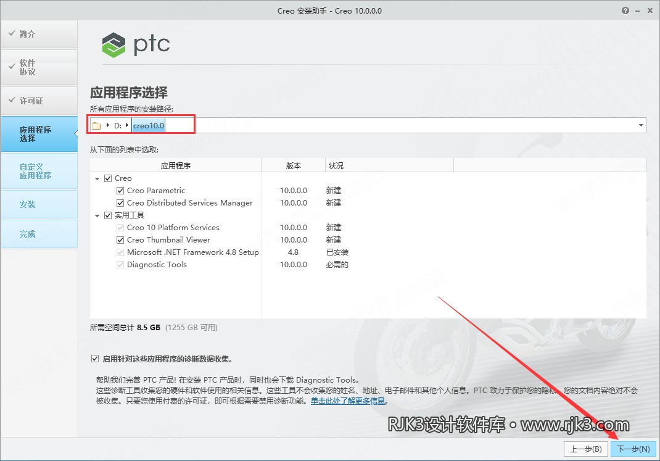
Task: Click the 下一步(N) button
Action: tap(633, 449)
